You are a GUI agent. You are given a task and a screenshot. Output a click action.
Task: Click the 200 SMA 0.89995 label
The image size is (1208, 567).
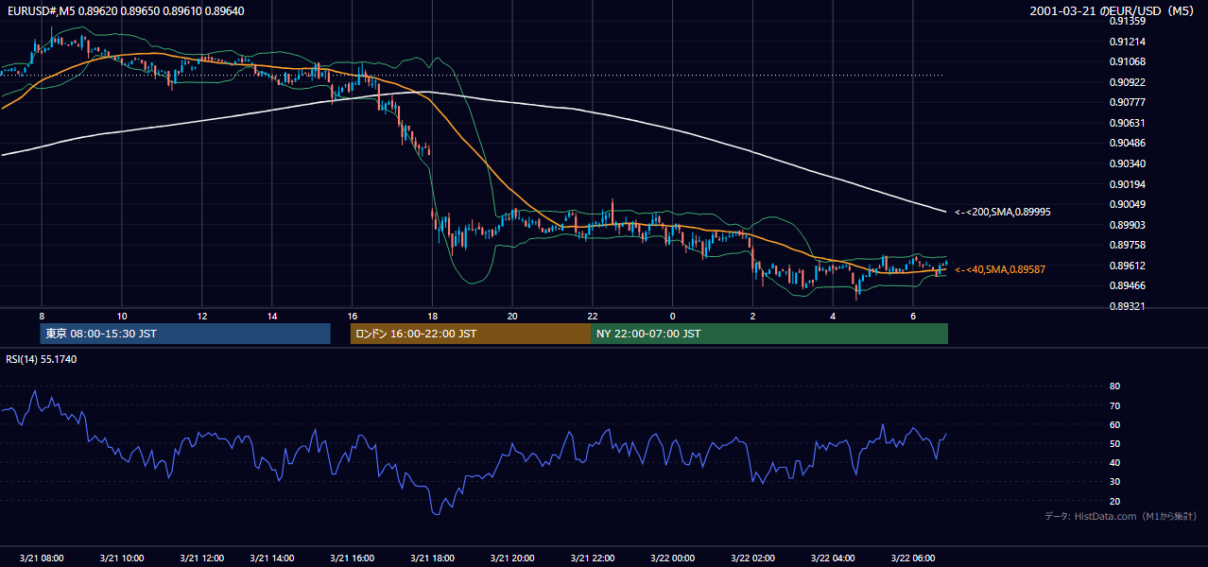[1002, 212]
